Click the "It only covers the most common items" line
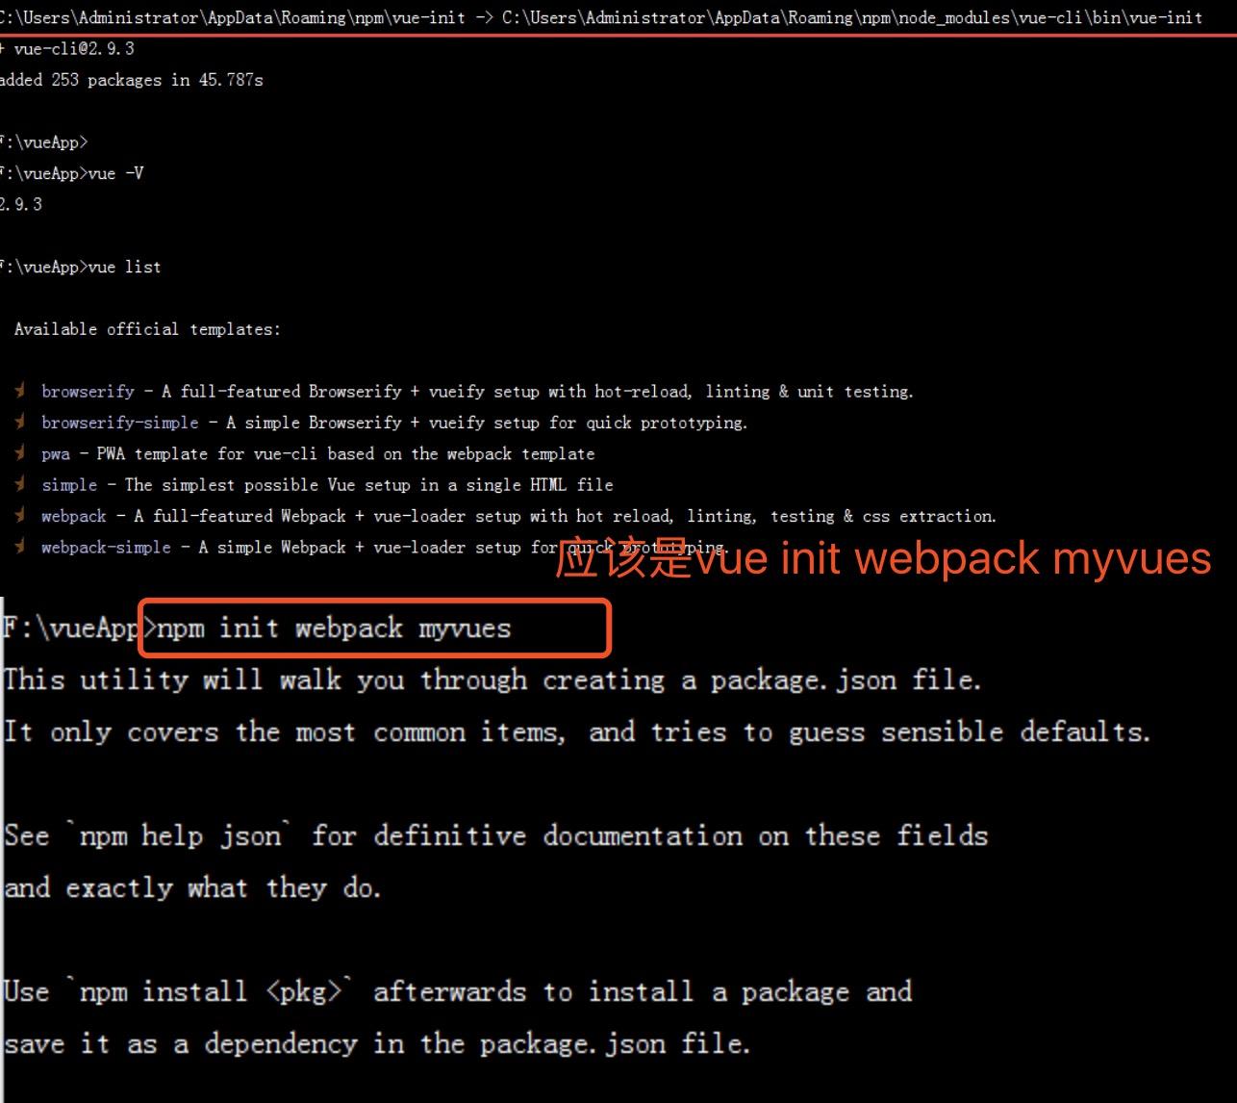Image resolution: width=1237 pixels, height=1103 pixels. click(x=577, y=731)
